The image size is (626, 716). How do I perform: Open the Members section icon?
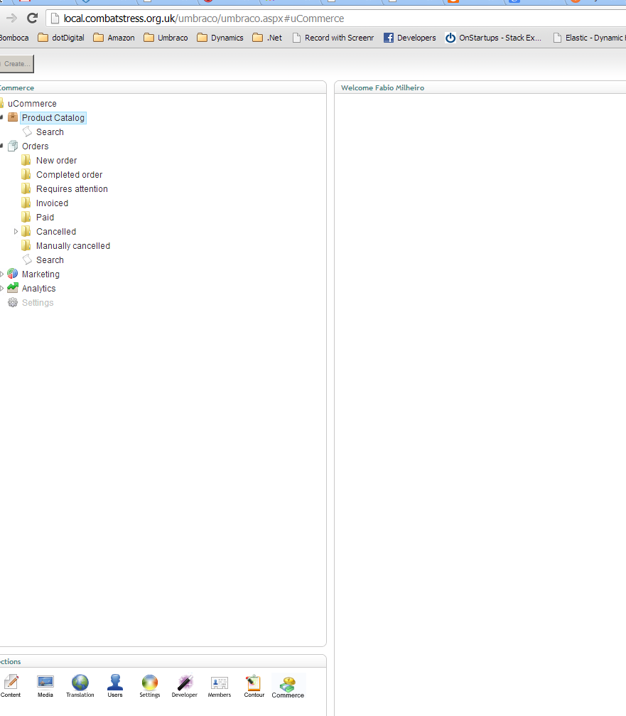click(220, 683)
